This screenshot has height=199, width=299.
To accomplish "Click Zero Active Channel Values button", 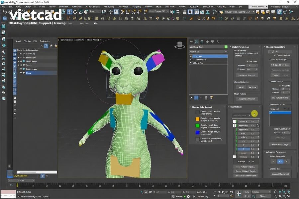I will 246,175.
